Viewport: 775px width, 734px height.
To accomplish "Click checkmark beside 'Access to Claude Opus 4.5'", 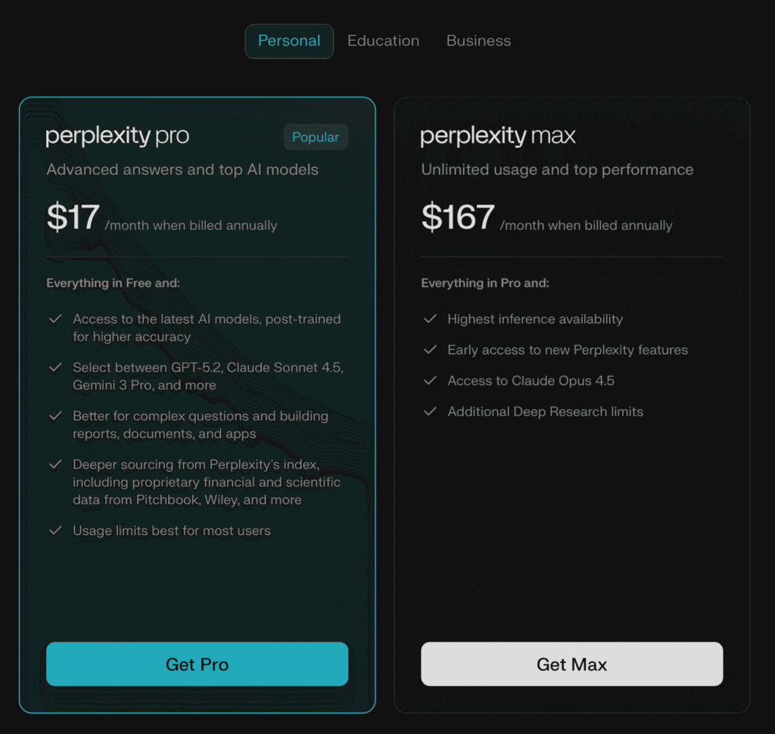I will coord(430,381).
